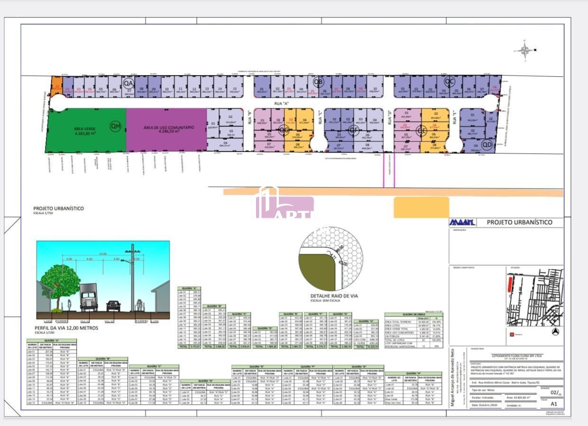
Task: Select the purple Área de Uso Comunitário
Action: point(166,130)
